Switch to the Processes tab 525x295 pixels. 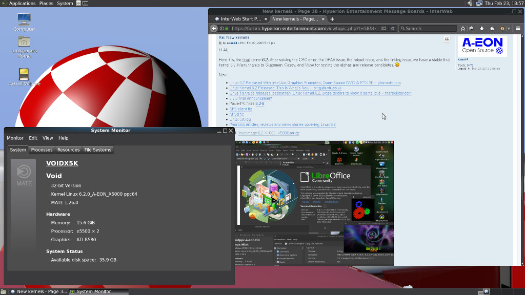(42, 150)
